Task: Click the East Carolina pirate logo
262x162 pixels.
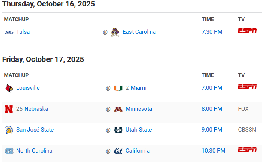Action: 115,32
